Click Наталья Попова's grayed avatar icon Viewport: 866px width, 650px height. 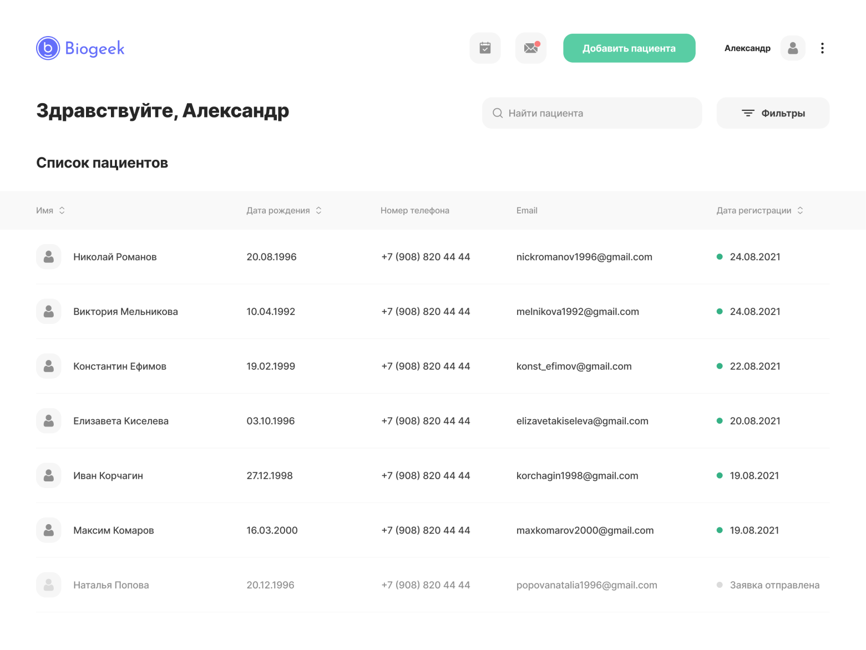pyautogui.click(x=48, y=585)
